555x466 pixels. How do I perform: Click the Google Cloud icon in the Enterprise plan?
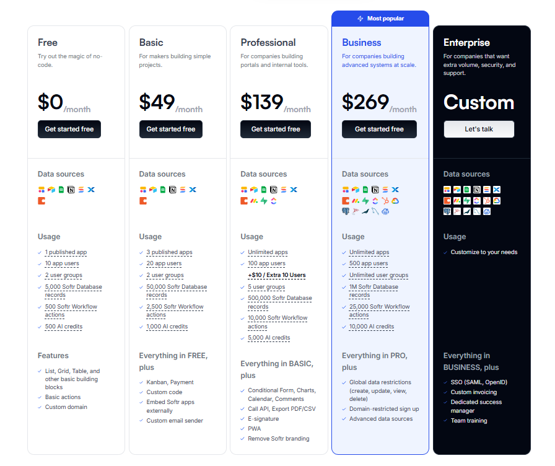[497, 201]
